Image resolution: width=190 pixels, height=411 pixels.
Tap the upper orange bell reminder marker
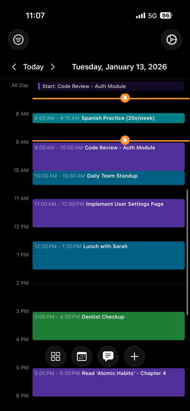click(x=125, y=98)
